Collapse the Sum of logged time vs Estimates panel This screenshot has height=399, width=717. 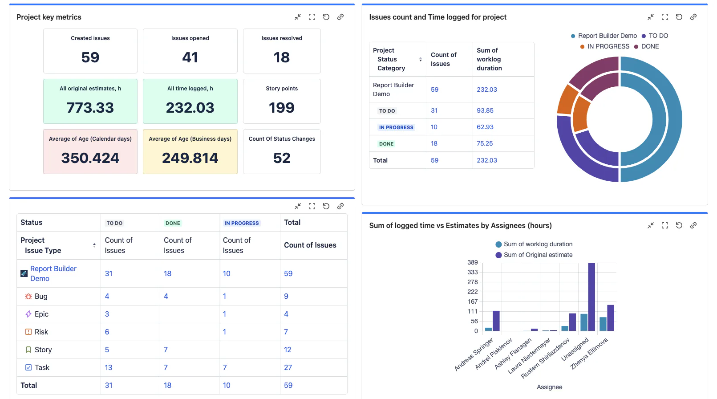point(651,225)
